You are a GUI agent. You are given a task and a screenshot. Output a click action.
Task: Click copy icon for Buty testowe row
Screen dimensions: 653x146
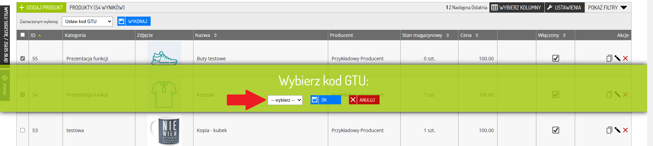pyautogui.click(x=609, y=58)
